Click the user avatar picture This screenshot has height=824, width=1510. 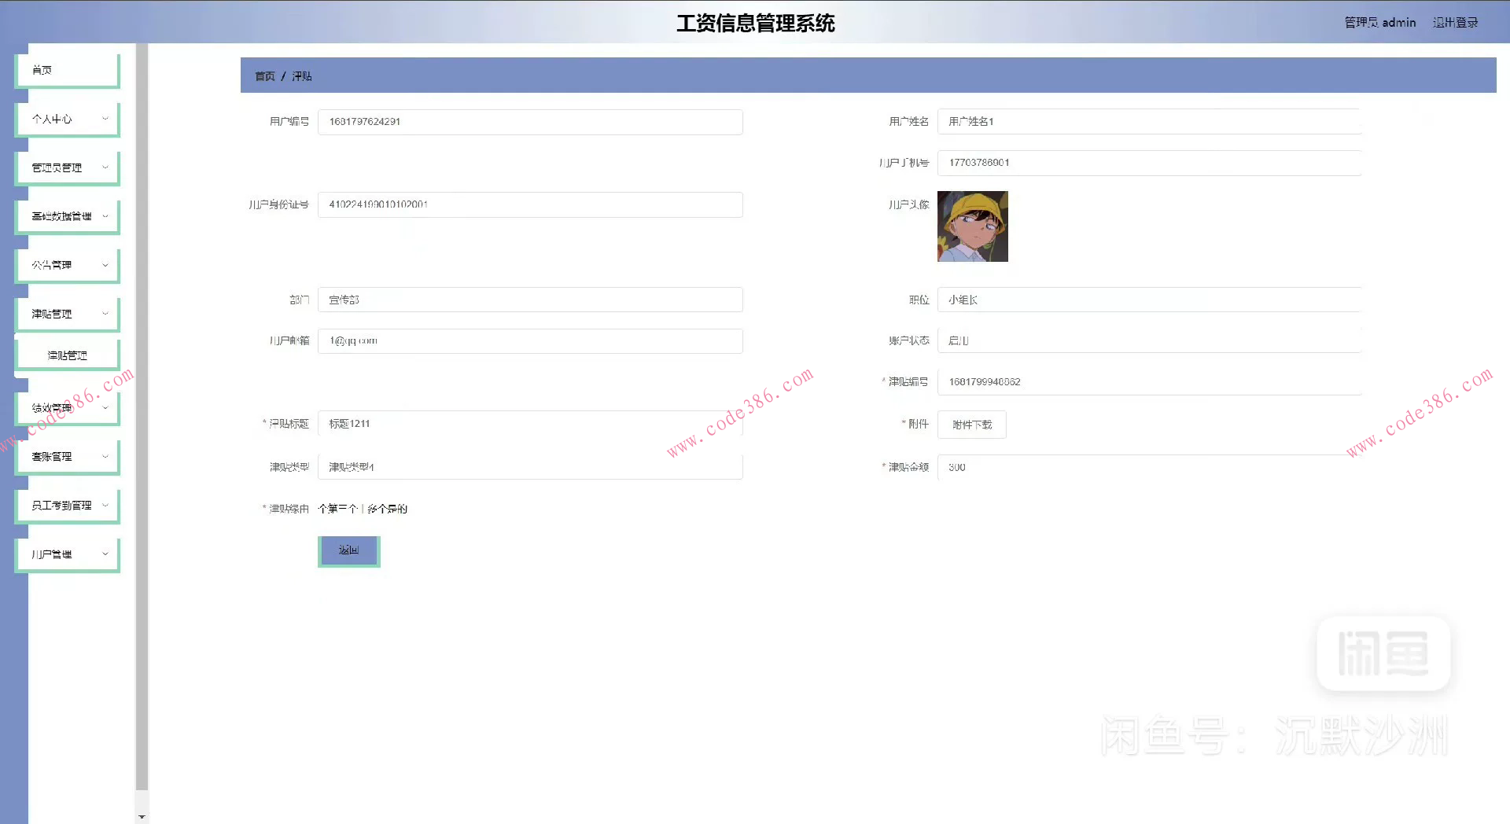click(x=972, y=226)
